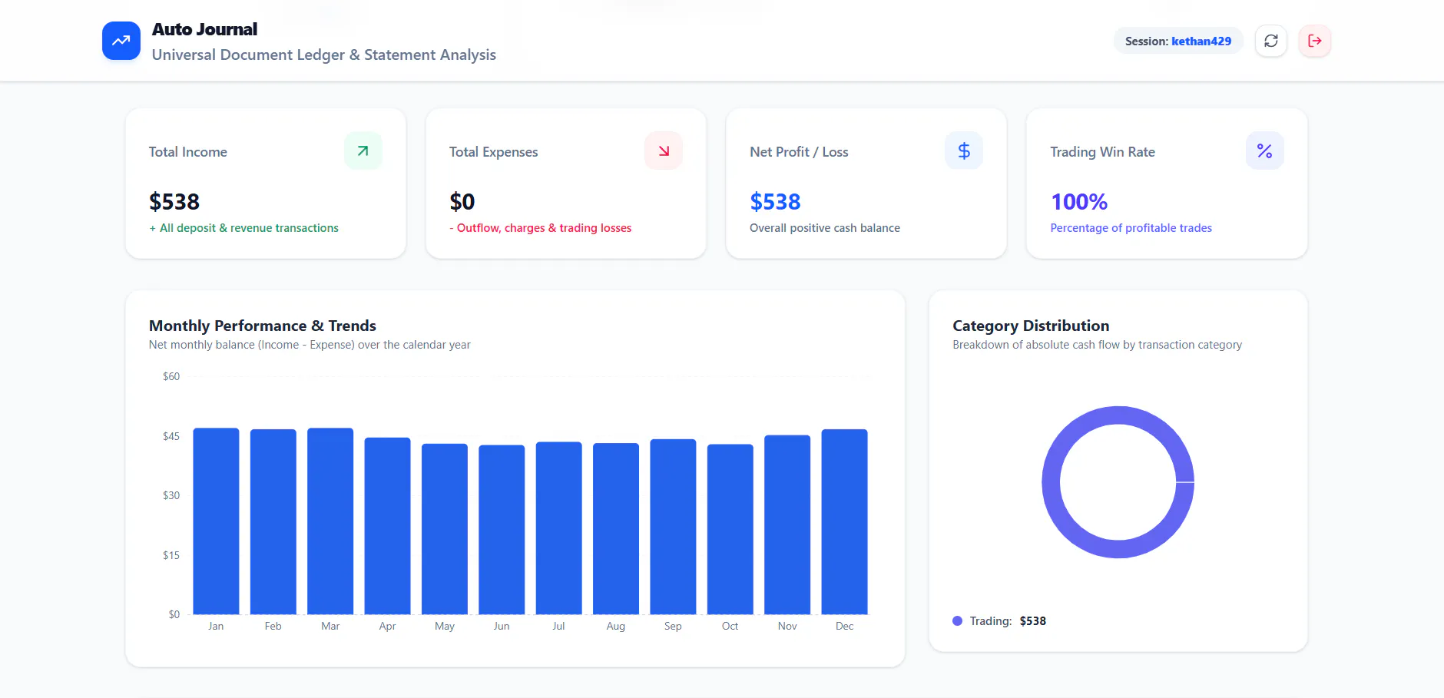Click the $60 axis label
This screenshot has width=1444, height=698.
point(171,376)
